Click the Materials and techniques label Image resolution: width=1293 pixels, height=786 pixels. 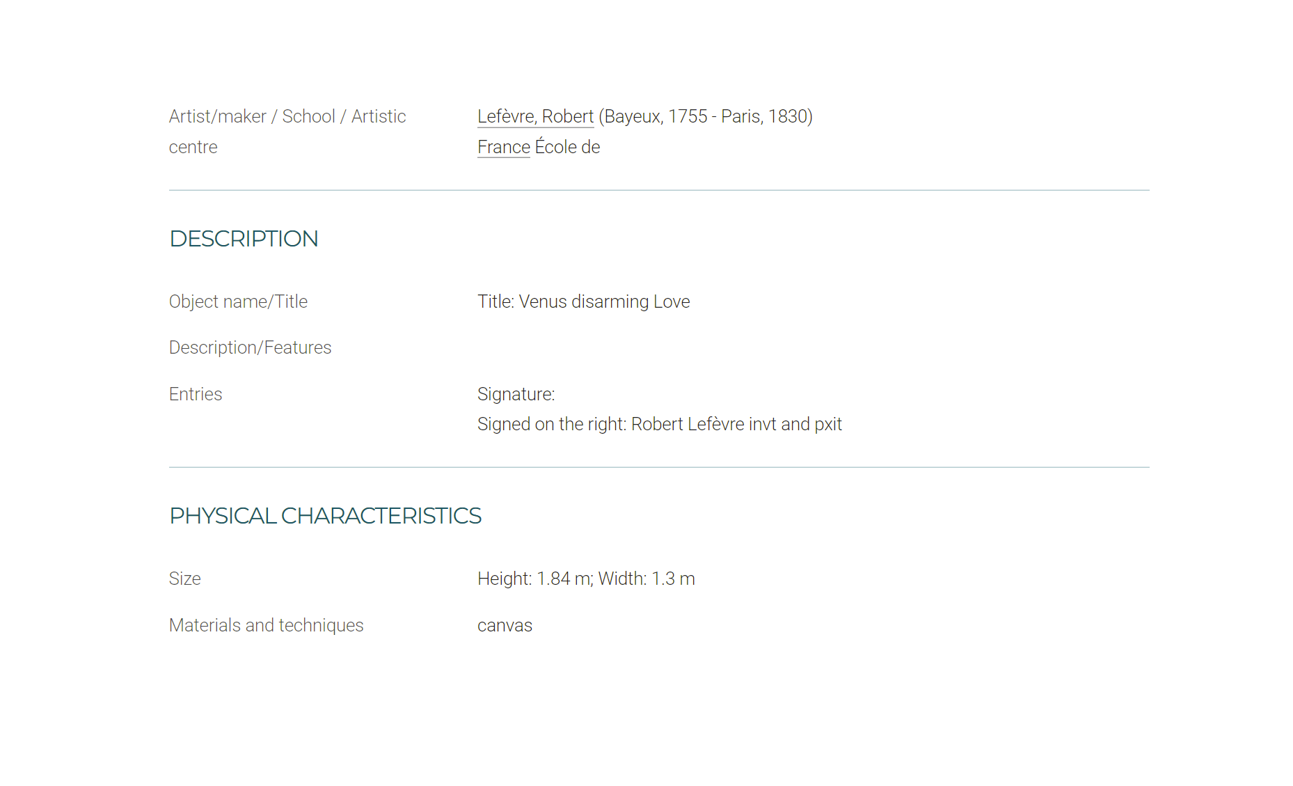point(266,625)
